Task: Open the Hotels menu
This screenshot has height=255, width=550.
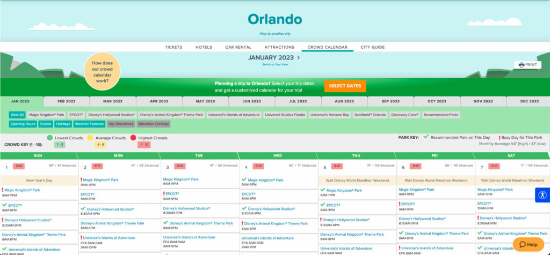Action: point(204,47)
